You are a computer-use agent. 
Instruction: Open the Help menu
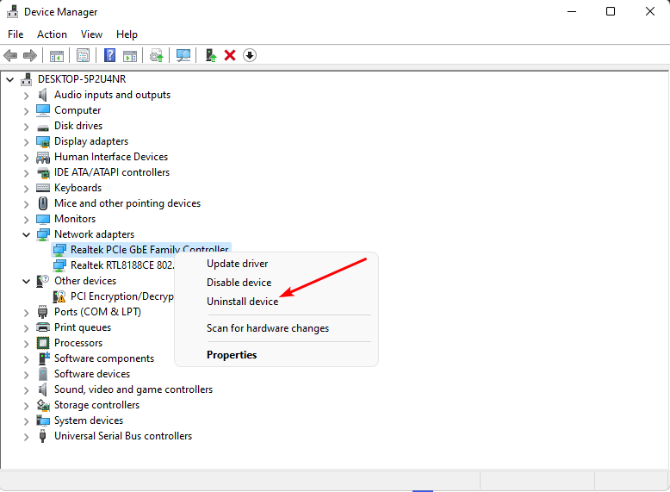point(127,34)
